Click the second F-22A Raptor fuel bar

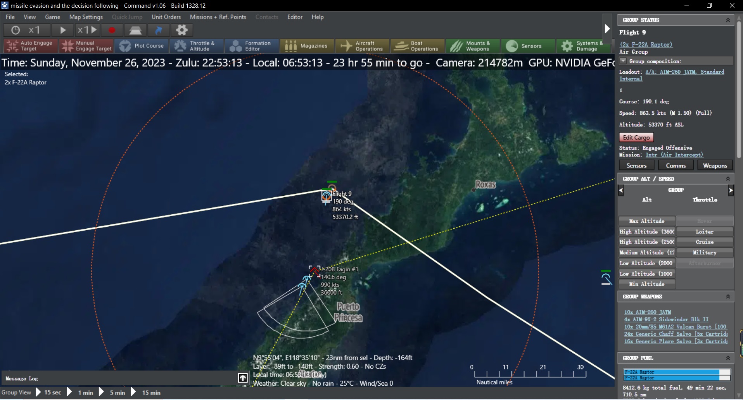pyautogui.click(x=677, y=378)
